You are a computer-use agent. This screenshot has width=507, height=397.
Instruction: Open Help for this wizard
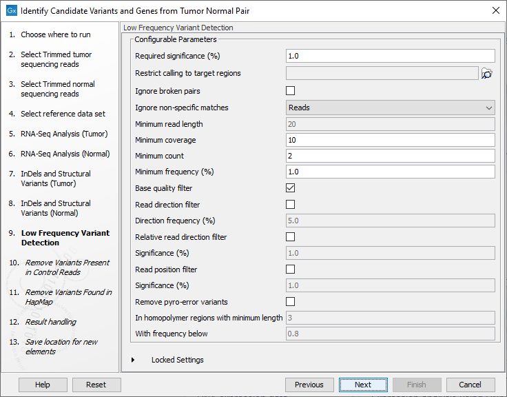(43, 385)
